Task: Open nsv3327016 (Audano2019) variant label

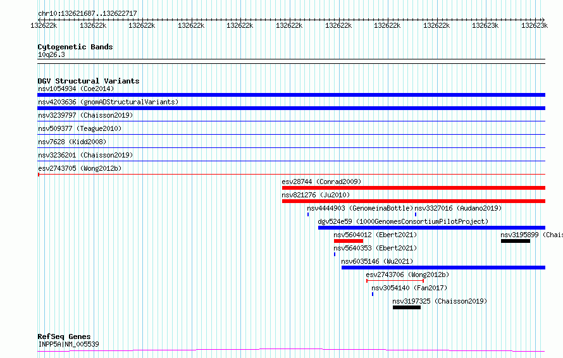Action: coord(458,208)
